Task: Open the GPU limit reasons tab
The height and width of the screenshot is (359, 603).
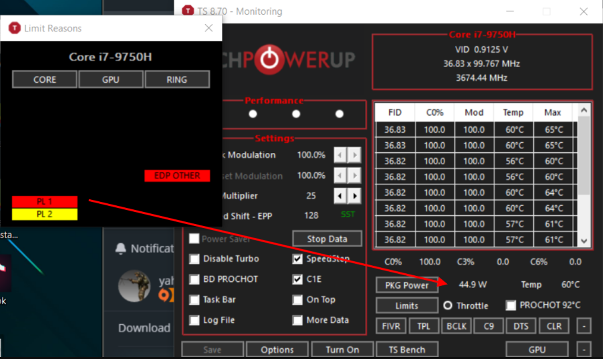Action: [x=111, y=79]
